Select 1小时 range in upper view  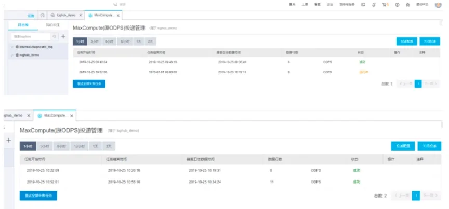[80, 41]
